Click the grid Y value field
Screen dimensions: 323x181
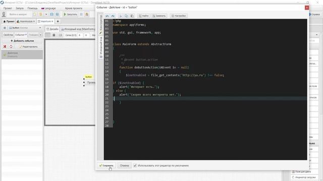pyautogui.click(x=86, y=35)
